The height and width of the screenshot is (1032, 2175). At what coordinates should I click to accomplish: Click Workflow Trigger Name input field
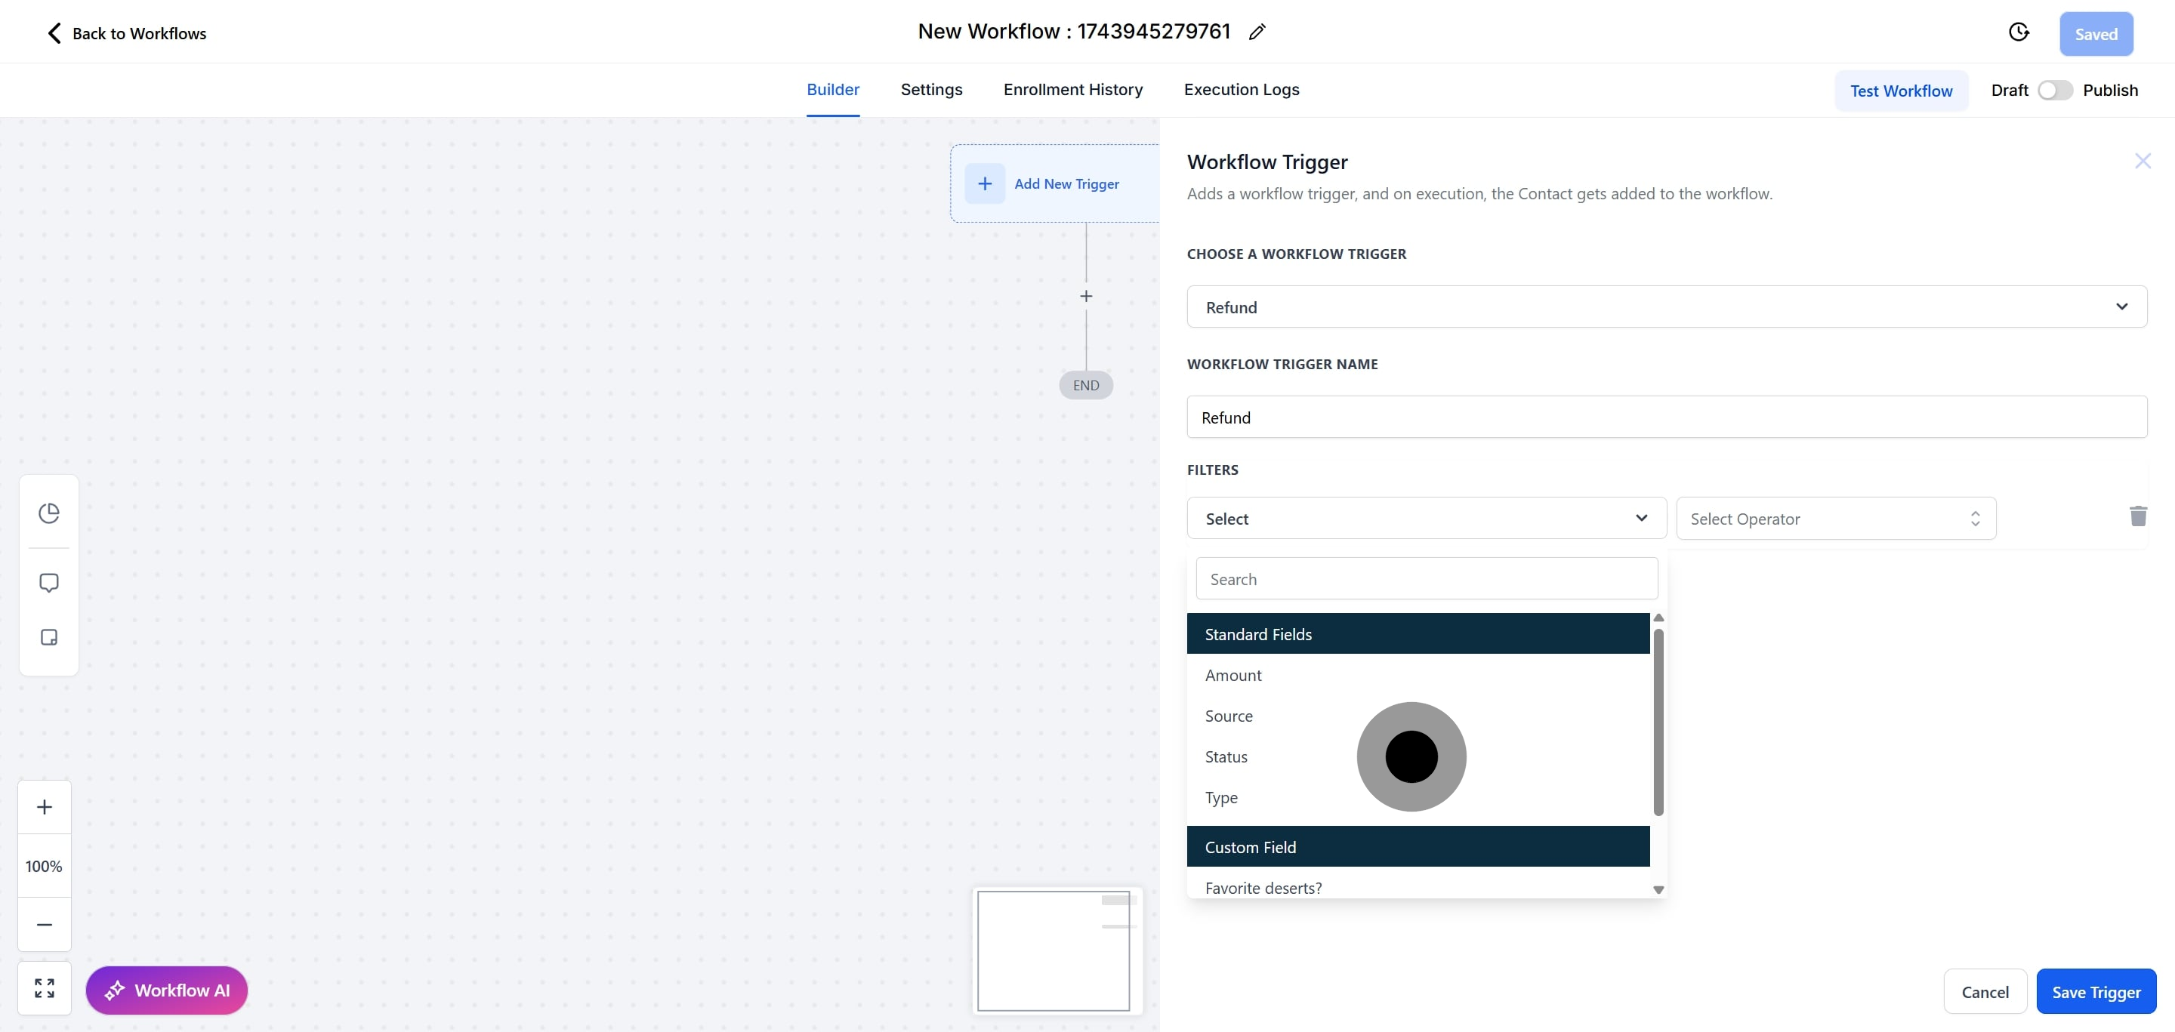coord(1666,417)
